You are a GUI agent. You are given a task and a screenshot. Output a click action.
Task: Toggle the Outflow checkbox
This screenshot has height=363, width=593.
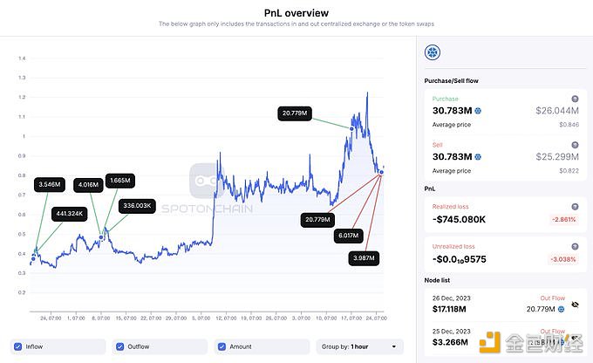pos(119,346)
